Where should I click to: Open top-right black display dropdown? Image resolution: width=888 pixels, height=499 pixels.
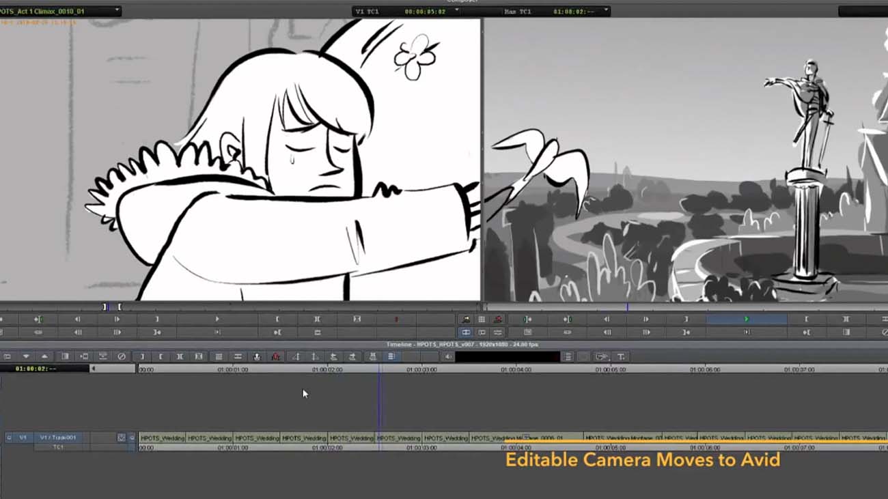pos(863,12)
